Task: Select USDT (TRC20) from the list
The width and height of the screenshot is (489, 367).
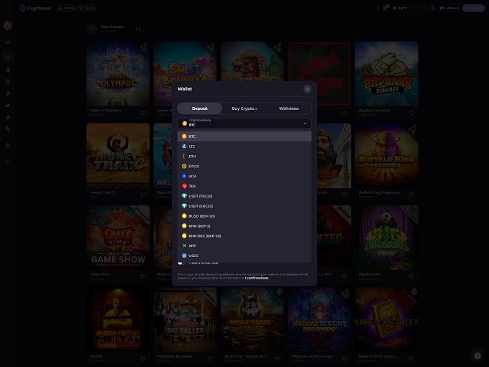Action: [x=244, y=196]
